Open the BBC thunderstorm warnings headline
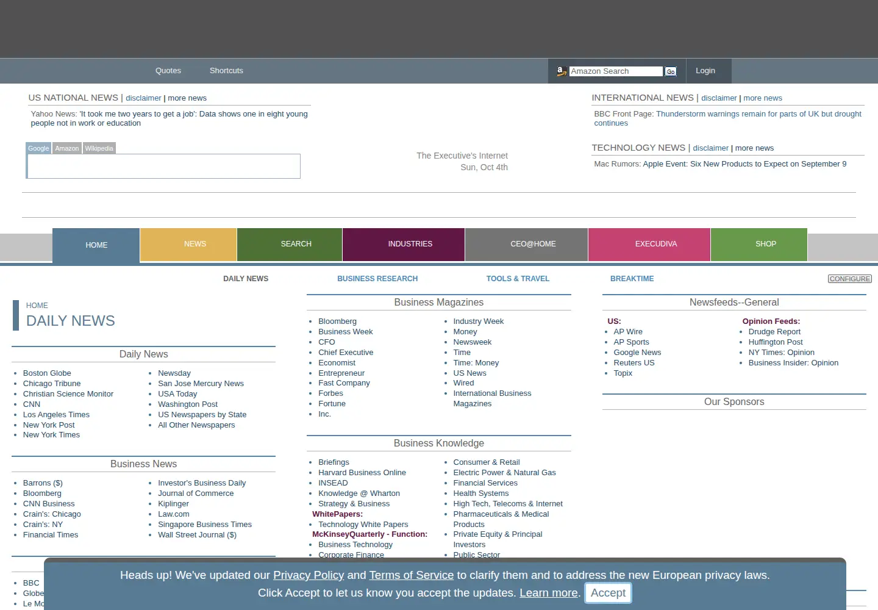The height and width of the screenshot is (610, 878). coord(728,118)
